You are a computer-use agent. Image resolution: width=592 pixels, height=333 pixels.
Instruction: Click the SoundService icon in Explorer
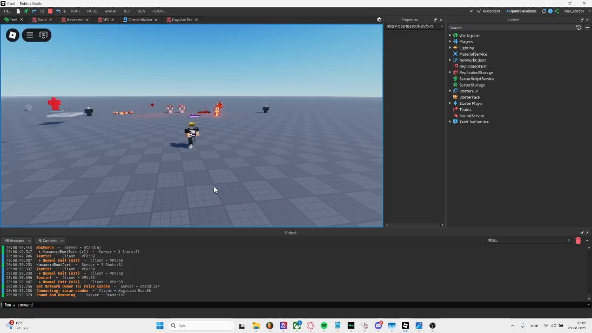(455, 116)
